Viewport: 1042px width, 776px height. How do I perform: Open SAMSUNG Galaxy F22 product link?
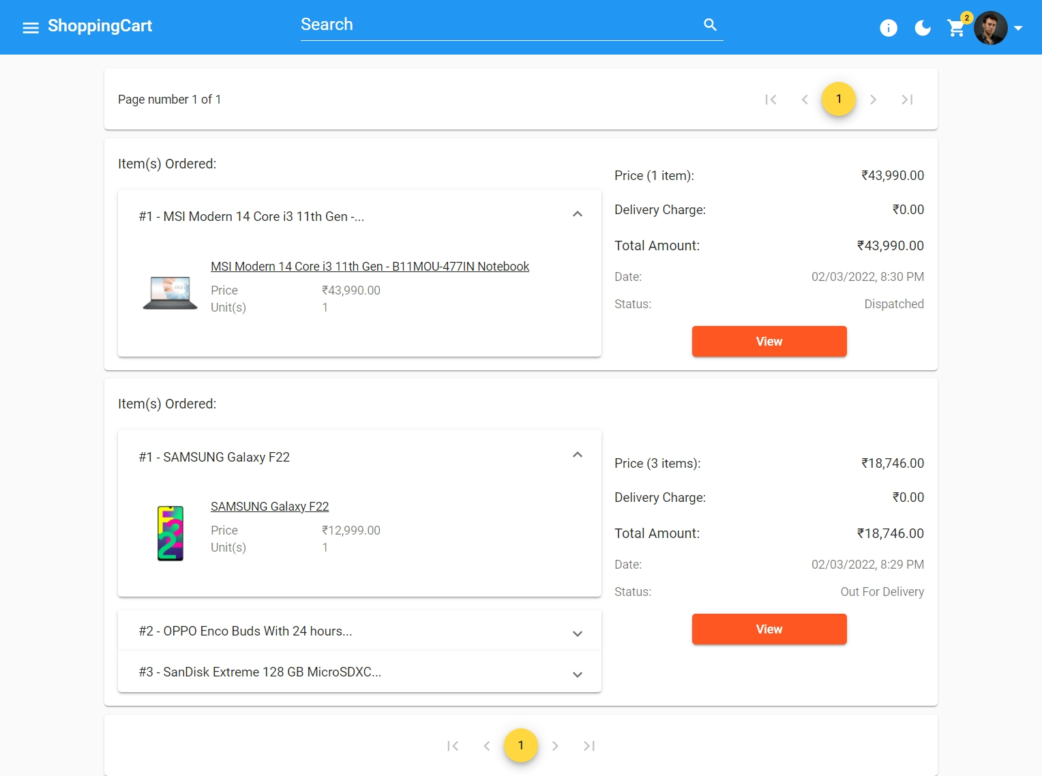(x=270, y=507)
